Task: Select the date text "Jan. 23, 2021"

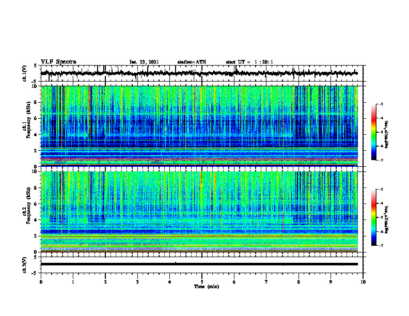Action: (x=144, y=62)
